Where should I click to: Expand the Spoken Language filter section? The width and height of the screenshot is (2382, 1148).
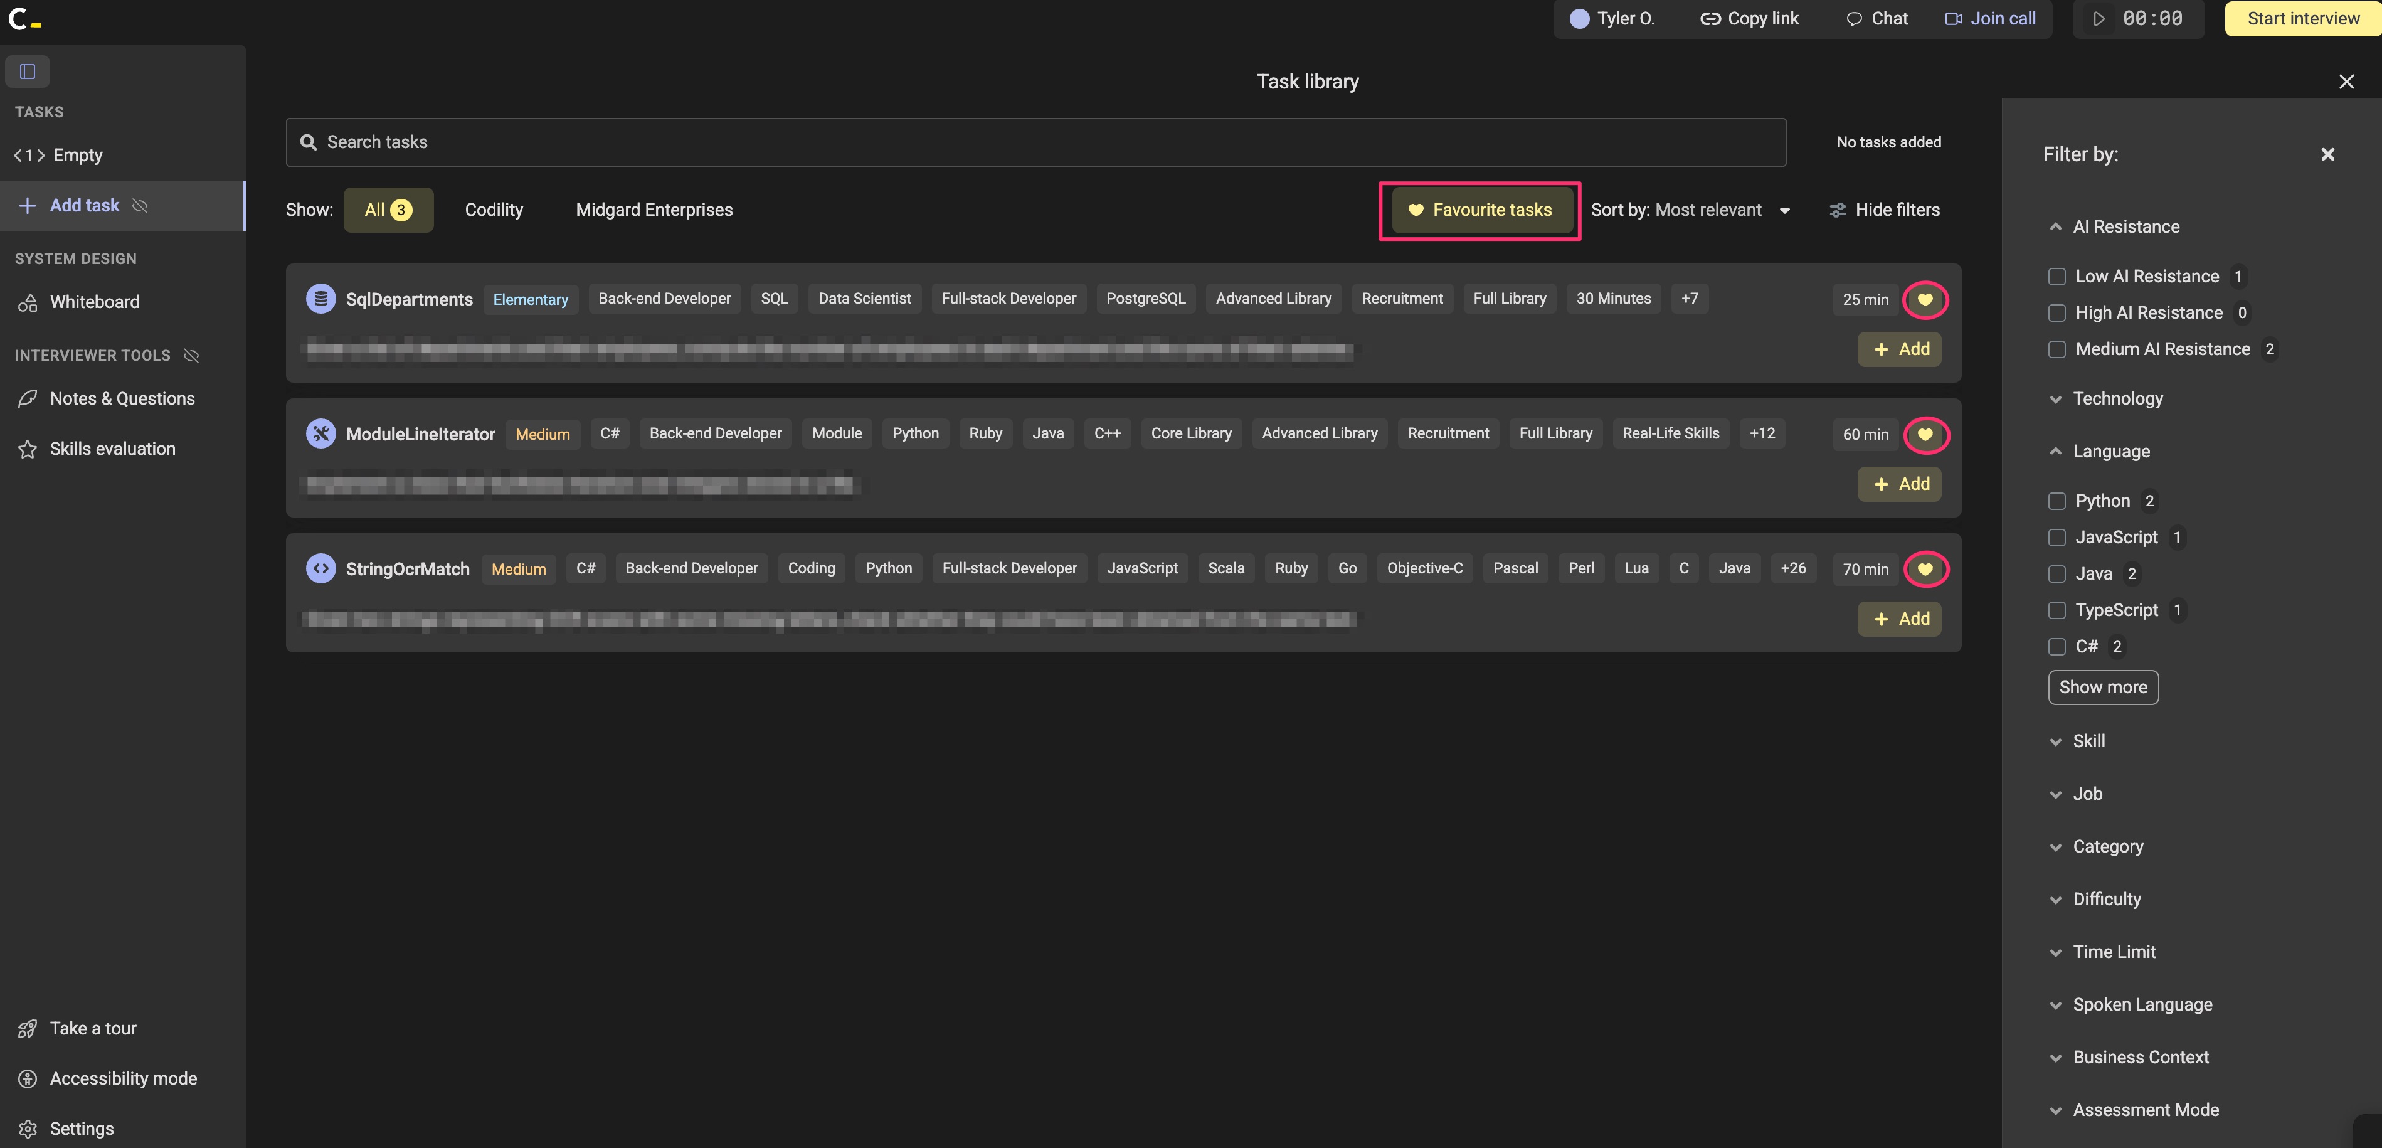point(2131,1004)
